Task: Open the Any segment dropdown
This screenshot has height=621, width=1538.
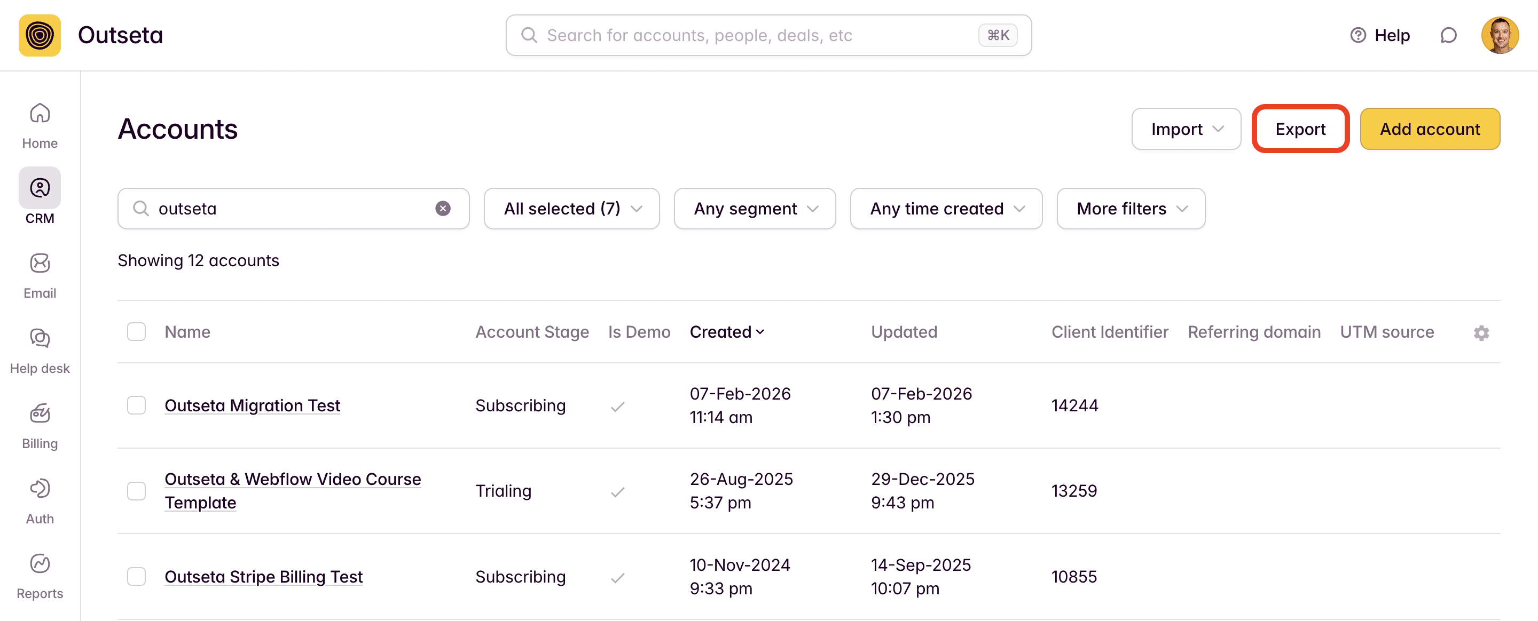Action: click(x=754, y=209)
